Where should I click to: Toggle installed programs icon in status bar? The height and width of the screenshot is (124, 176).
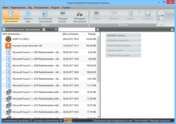tap(66, 121)
